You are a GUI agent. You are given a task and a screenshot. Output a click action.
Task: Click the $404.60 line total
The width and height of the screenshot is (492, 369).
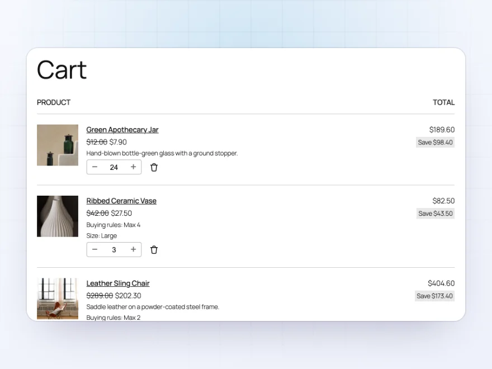point(441,283)
